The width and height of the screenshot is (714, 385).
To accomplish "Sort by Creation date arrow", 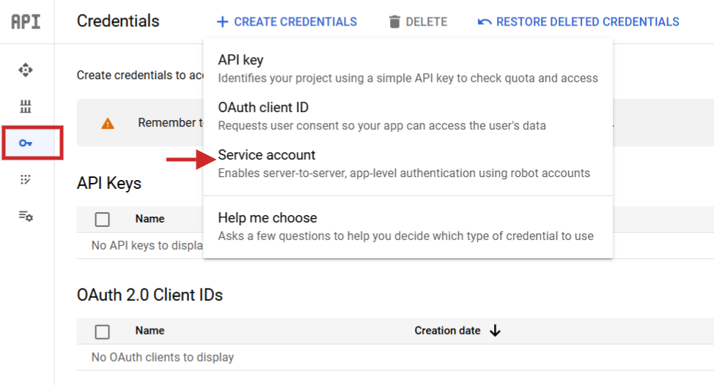I will [x=495, y=331].
